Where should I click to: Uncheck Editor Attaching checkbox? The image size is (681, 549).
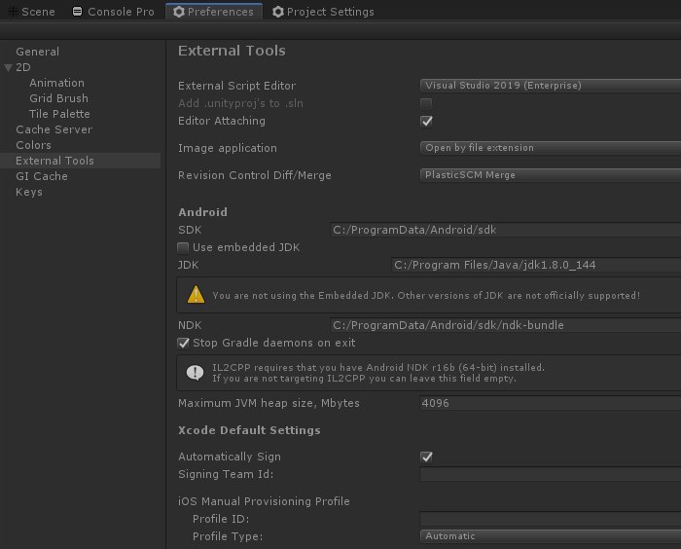426,121
